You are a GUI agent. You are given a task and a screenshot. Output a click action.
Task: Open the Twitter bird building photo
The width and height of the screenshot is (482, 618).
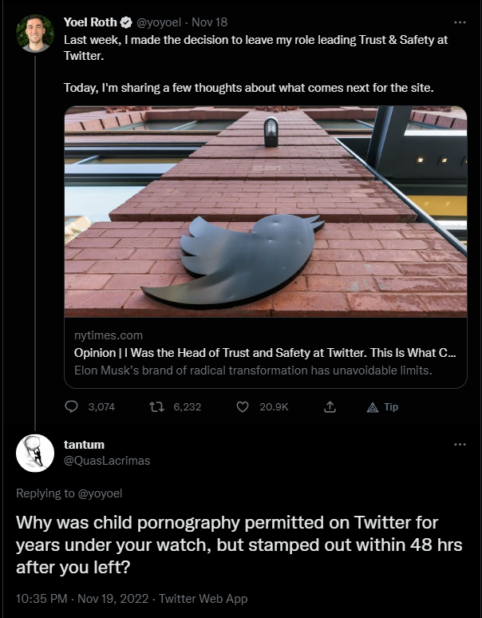pyautogui.click(x=266, y=212)
